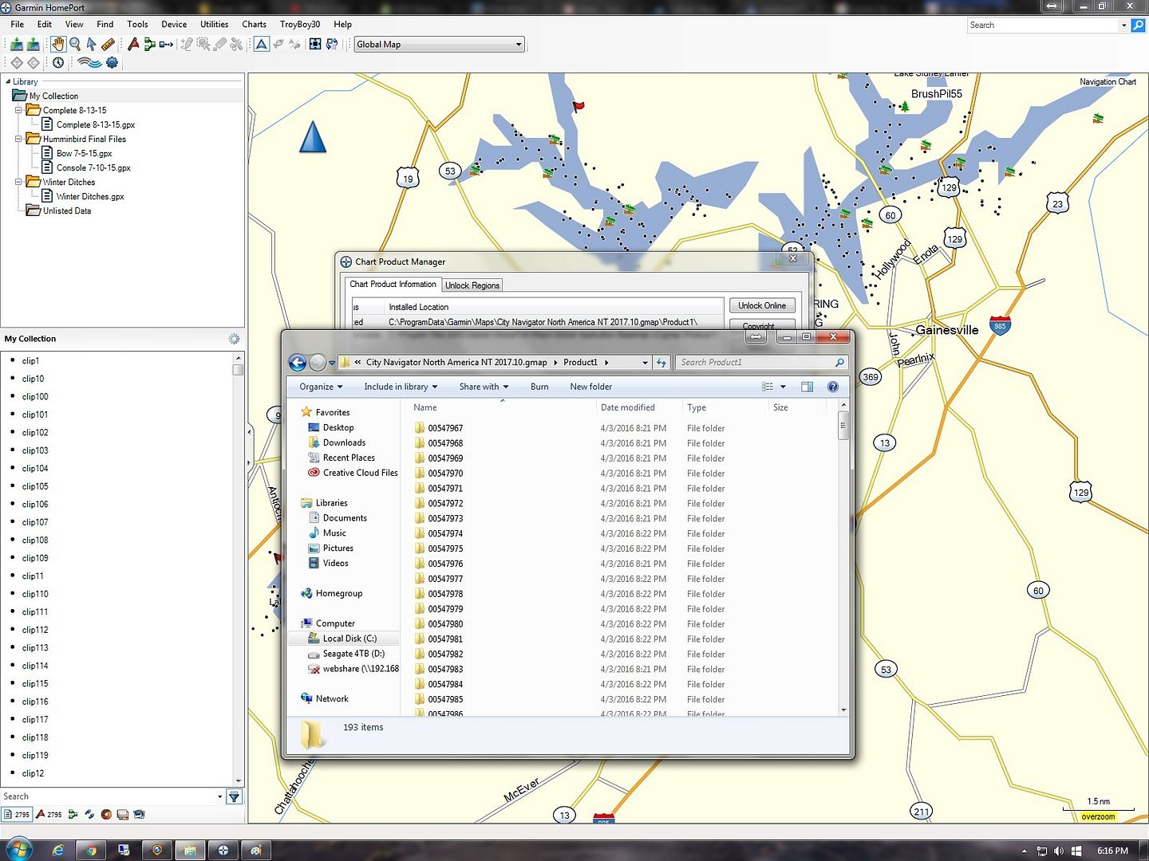Collapse the Library tree arrow

(8, 81)
